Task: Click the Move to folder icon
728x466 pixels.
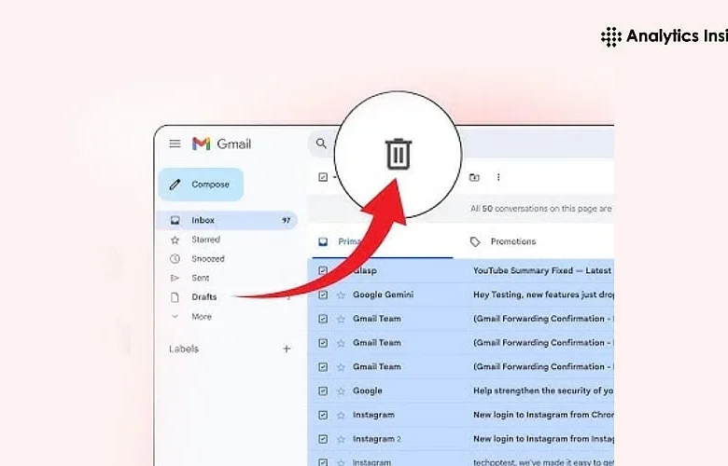Action: click(474, 177)
